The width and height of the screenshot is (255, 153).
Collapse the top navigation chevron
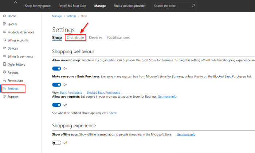tap(15, 3)
